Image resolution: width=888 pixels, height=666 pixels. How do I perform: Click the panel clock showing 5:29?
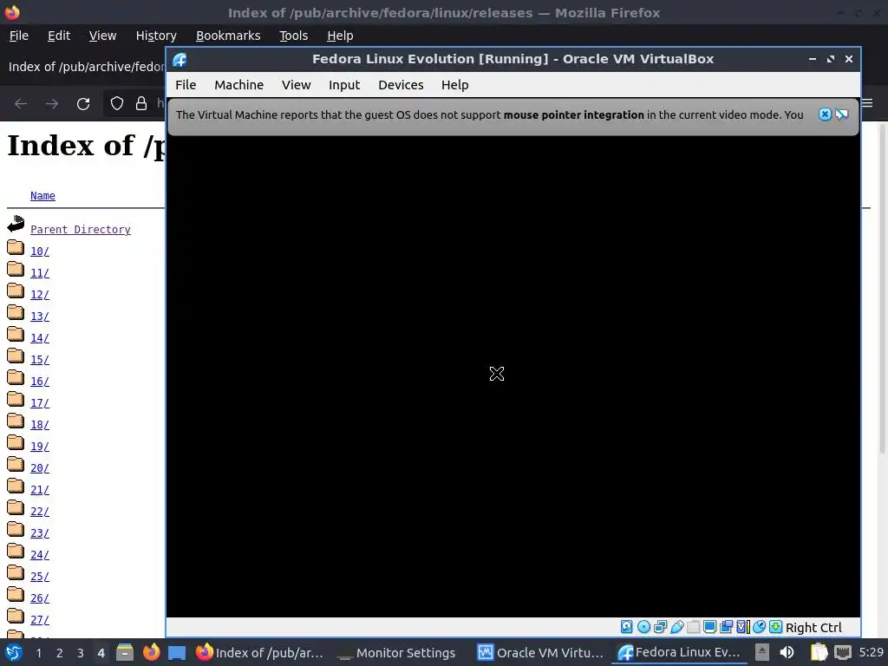871,652
